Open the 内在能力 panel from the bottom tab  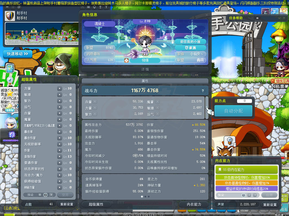[x=194, y=204]
